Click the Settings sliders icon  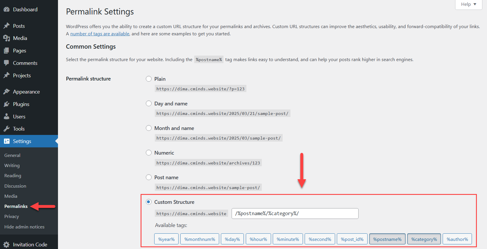point(7,141)
